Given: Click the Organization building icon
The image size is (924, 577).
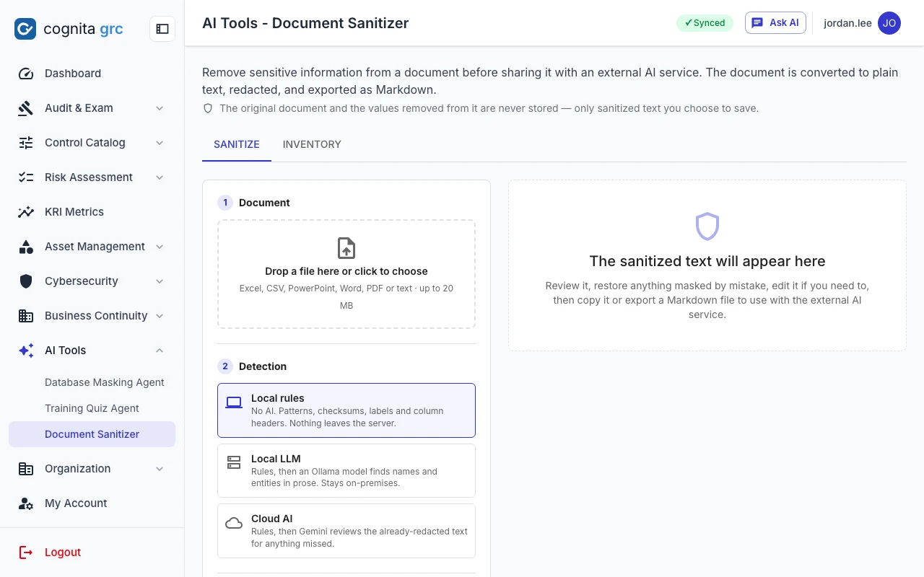Looking at the screenshot, I should coord(26,469).
